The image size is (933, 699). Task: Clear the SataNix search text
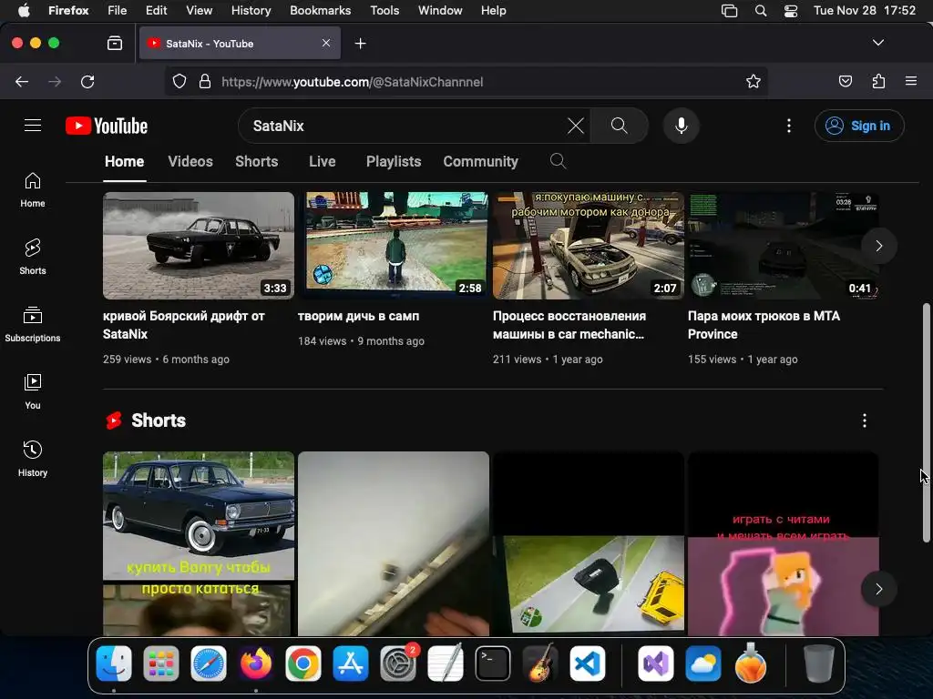(576, 126)
